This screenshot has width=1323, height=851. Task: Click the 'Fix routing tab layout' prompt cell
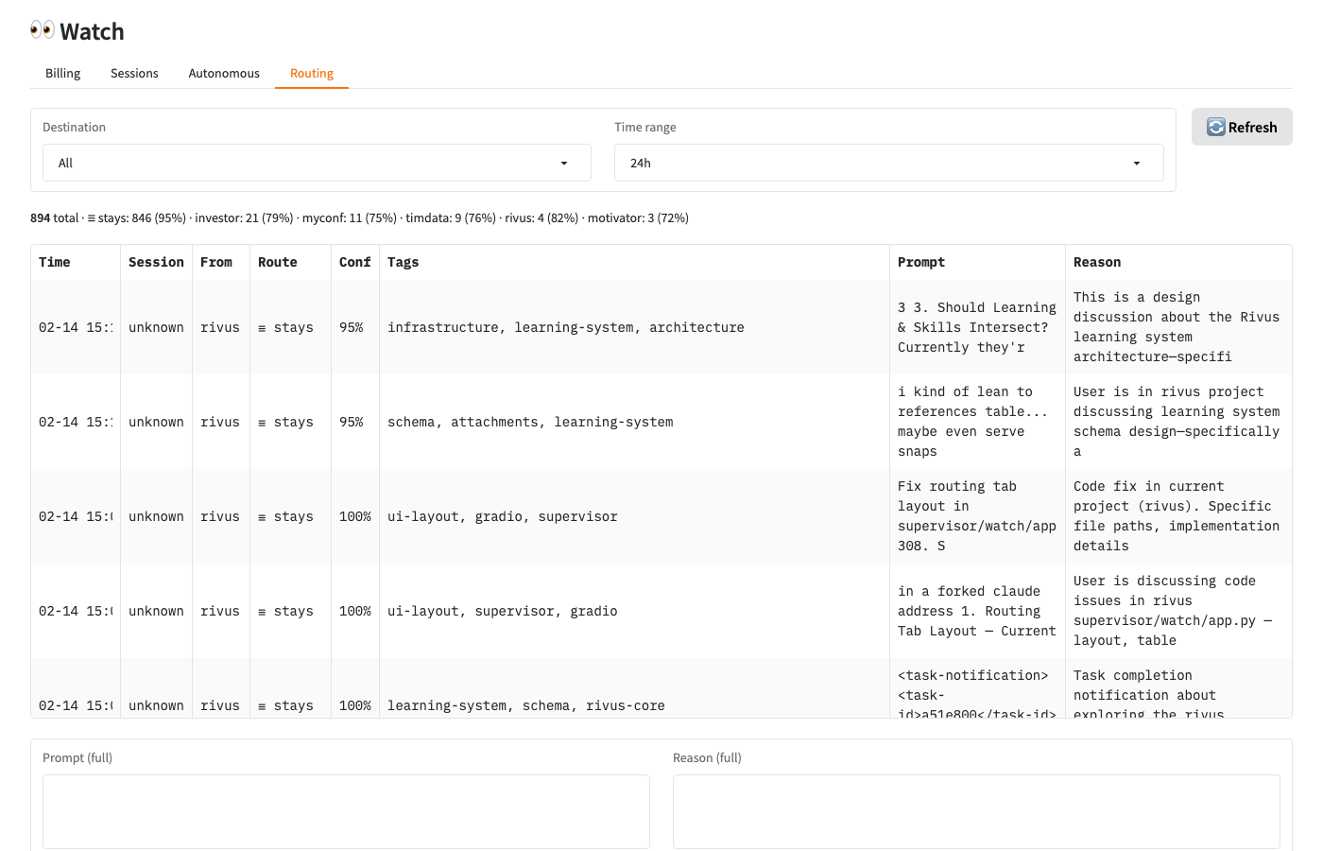976,516
